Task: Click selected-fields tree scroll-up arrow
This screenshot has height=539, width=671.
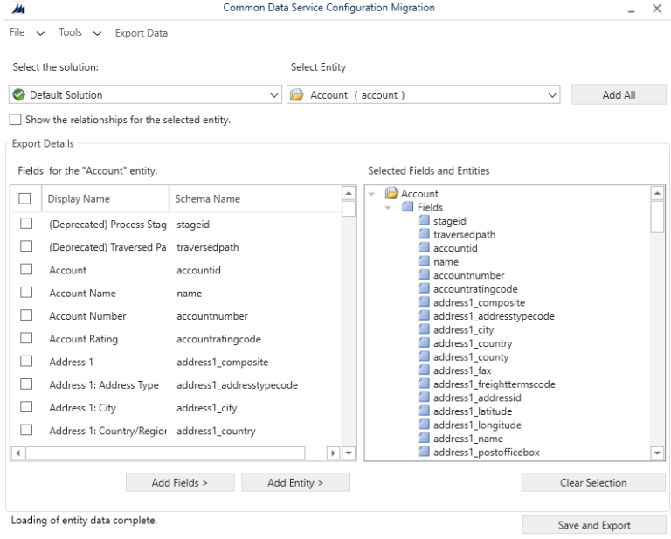Action: click(x=657, y=193)
